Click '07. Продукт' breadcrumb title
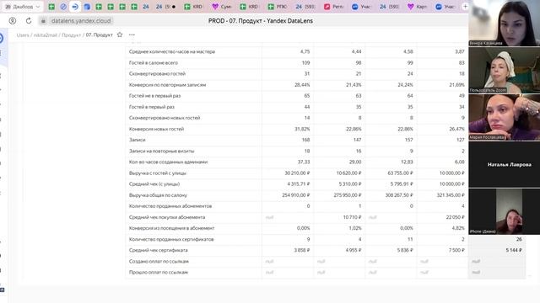 100,35
